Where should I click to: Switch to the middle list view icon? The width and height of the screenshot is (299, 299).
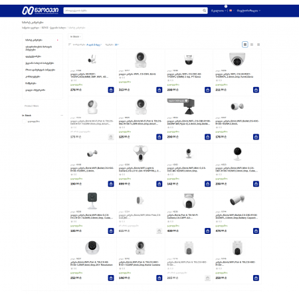[x=252, y=45]
